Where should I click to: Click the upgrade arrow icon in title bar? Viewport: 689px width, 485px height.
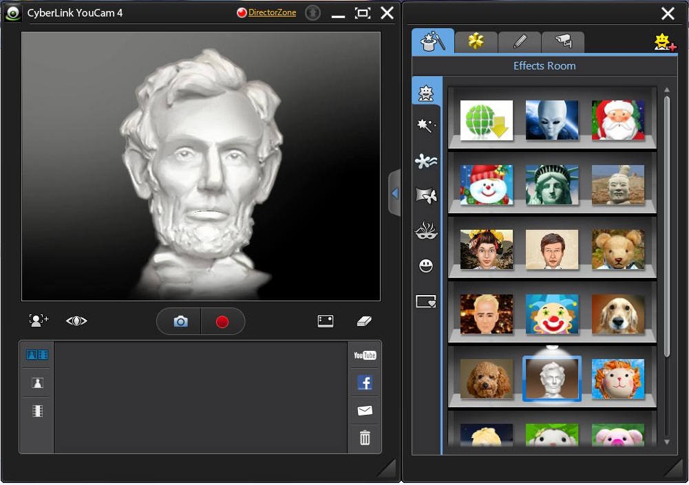(x=313, y=13)
